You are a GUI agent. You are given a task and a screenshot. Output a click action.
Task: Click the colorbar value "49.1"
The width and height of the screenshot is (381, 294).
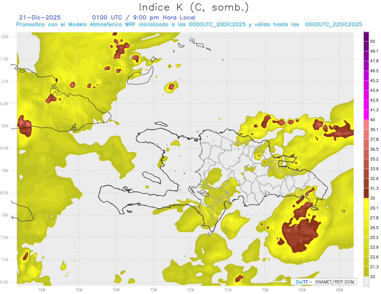click(x=374, y=51)
